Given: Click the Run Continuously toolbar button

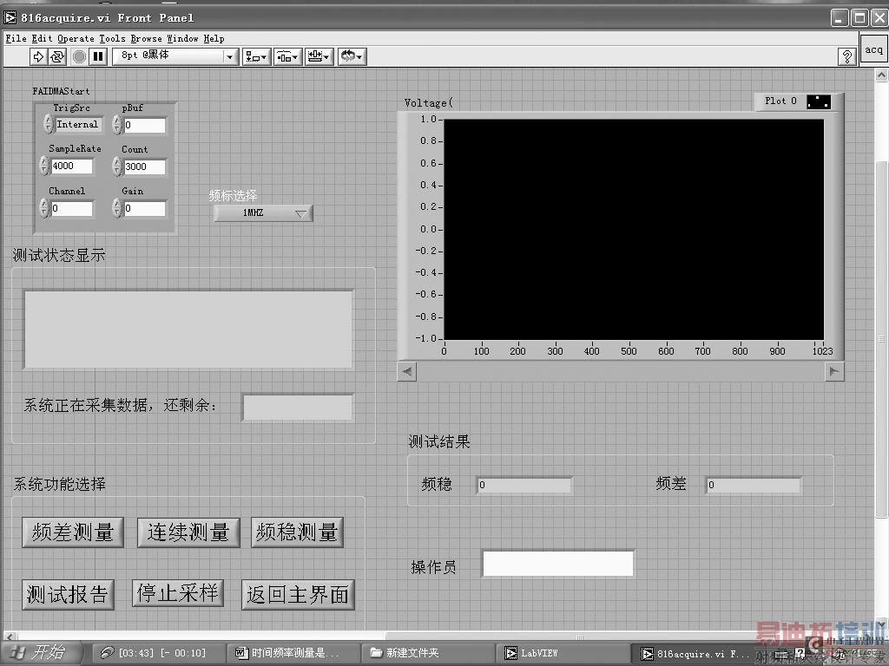Looking at the screenshot, I should pos(57,56).
